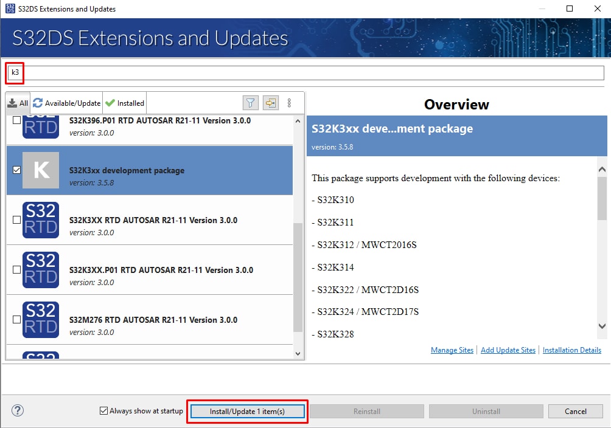Click the S32M276 RTD package icon
Screen dimensions: 611x428
(41, 320)
